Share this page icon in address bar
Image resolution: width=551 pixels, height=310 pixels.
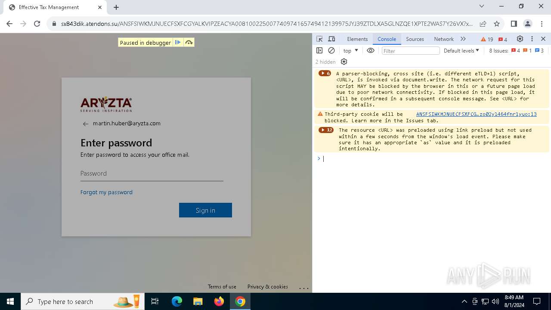point(483,24)
